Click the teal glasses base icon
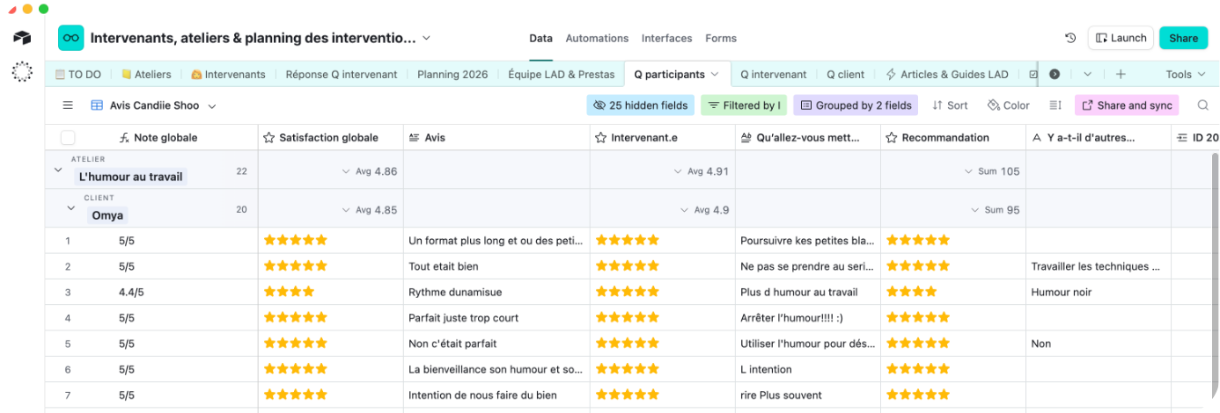The image size is (1220, 413). point(70,38)
